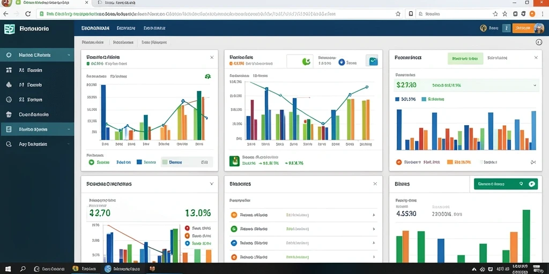Bookmark page with address bar star icon
Viewport: 549px width, 274px height.
(398, 14)
